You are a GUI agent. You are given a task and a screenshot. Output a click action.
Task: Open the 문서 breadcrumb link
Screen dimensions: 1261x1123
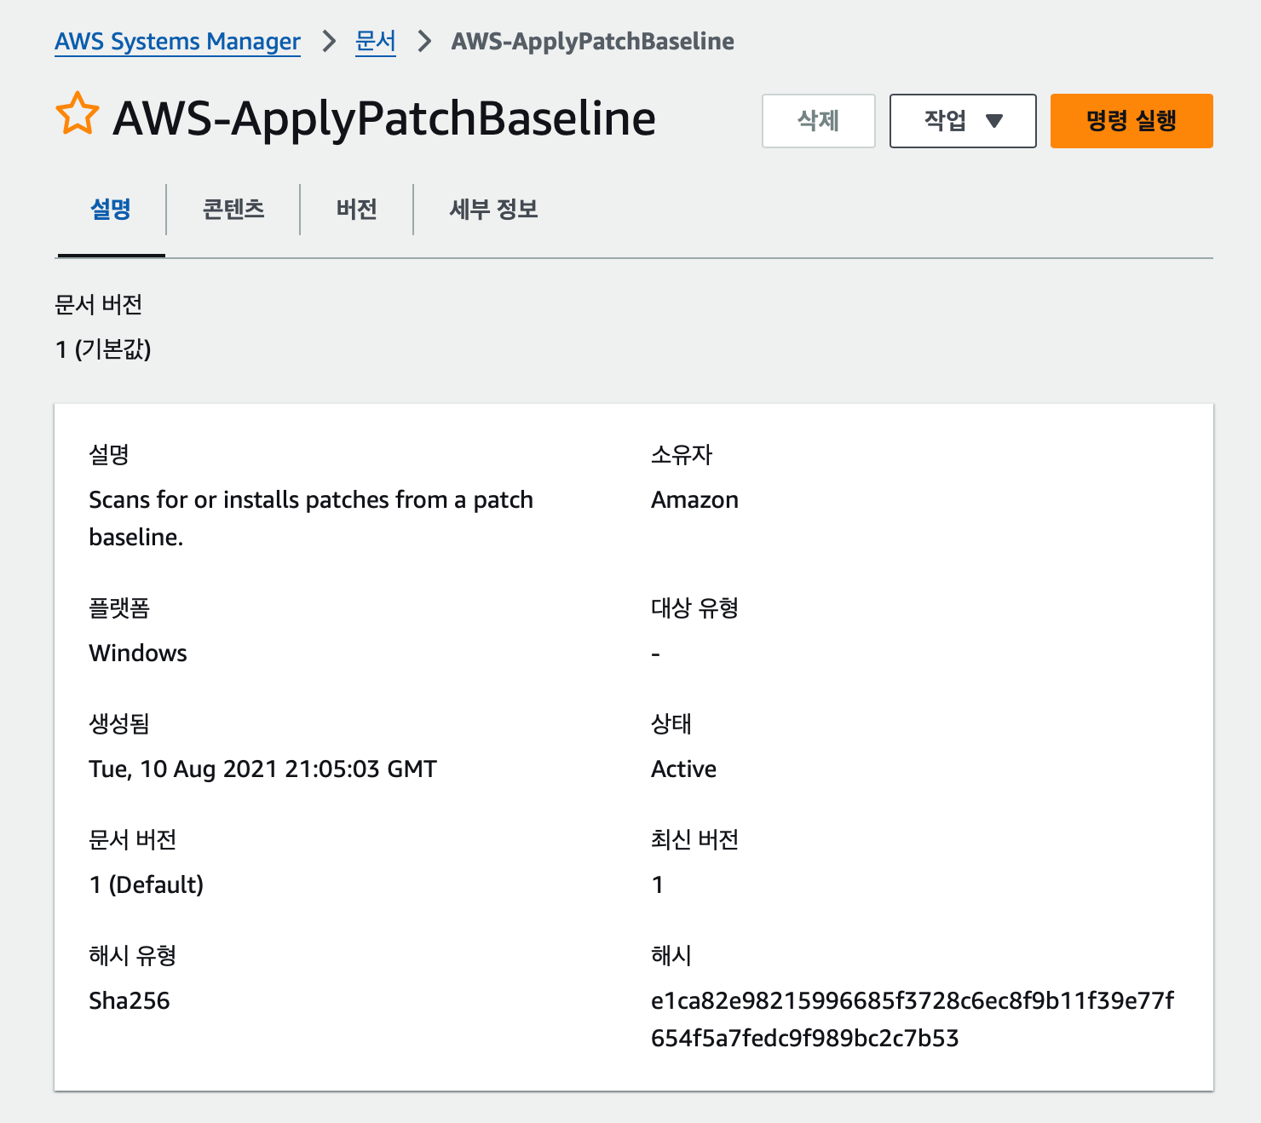(x=376, y=41)
